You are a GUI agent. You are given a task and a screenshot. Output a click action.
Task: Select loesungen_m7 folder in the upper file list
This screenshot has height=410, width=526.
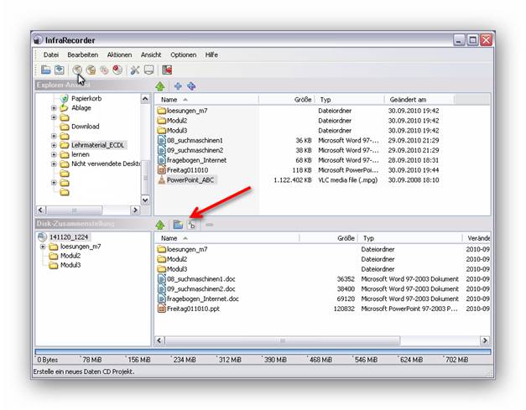click(187, 111)
